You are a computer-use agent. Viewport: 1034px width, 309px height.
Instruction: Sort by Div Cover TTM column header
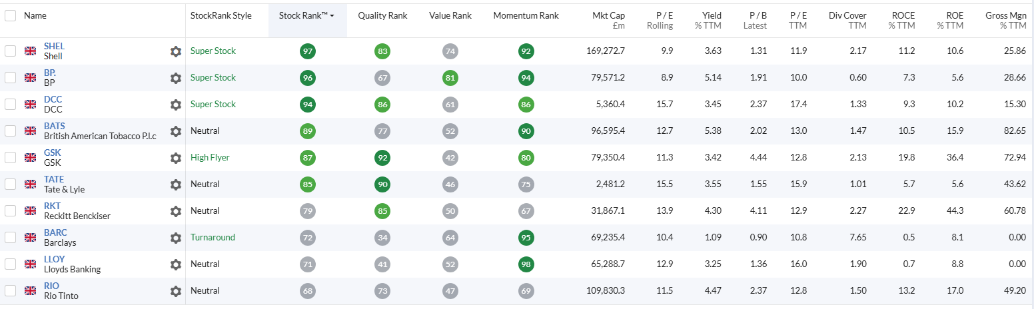tap(847, 21)
